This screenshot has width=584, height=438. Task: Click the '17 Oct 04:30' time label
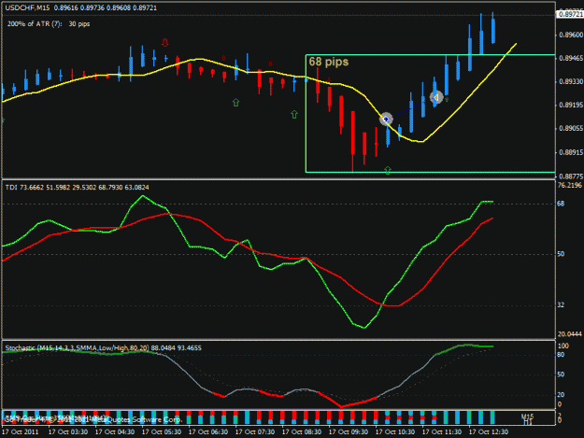115,432
